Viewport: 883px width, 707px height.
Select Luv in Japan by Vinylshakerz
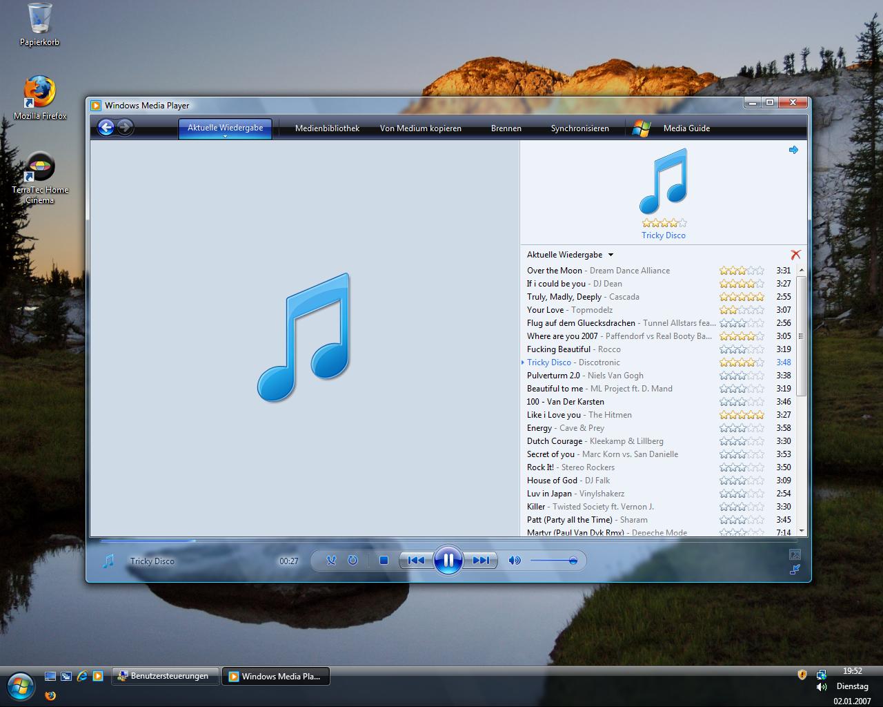[659, 494]
